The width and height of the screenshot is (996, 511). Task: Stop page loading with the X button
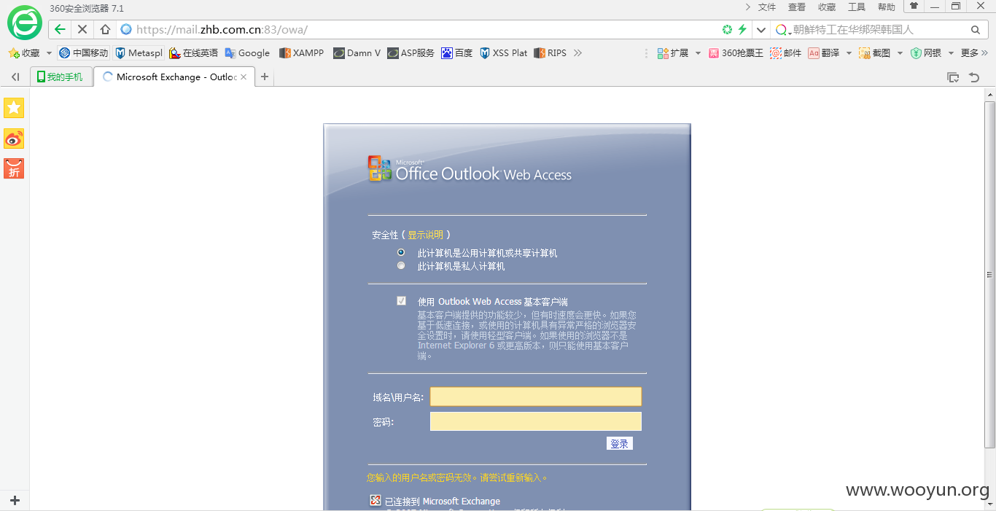(82, 29)
